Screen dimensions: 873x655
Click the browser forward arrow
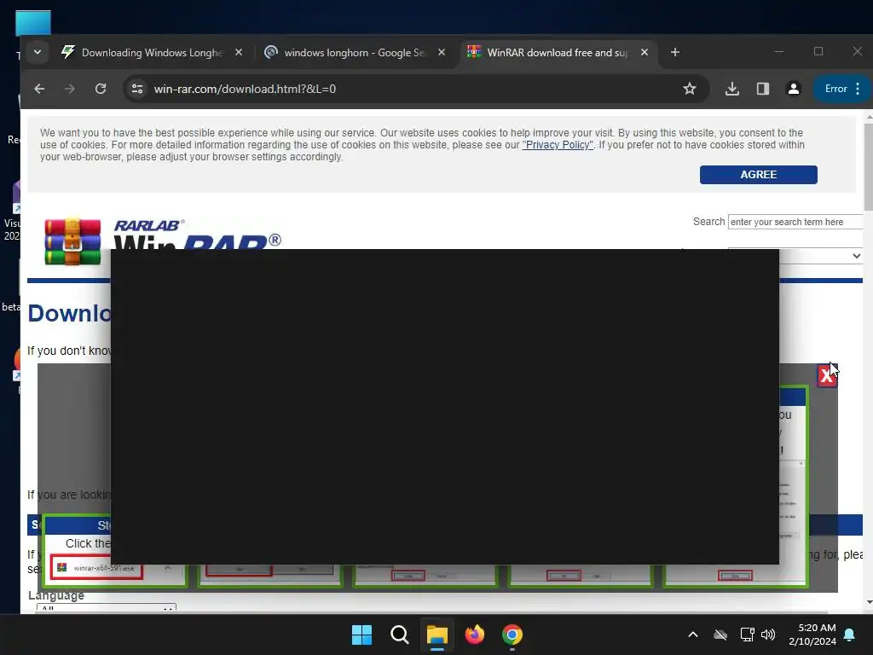pos(70,89)
